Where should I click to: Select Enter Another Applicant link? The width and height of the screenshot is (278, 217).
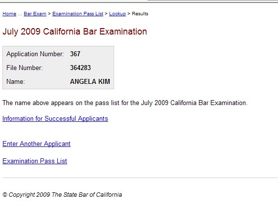(37, 144)
